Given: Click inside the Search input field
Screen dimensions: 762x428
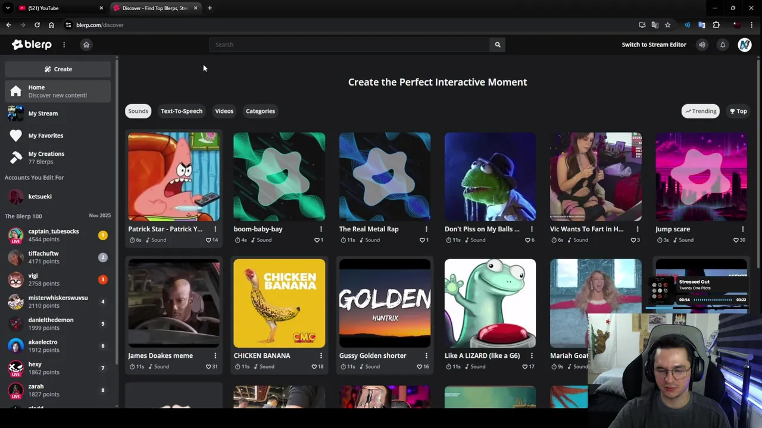Looking at the screenshot, I should point(349,45).
